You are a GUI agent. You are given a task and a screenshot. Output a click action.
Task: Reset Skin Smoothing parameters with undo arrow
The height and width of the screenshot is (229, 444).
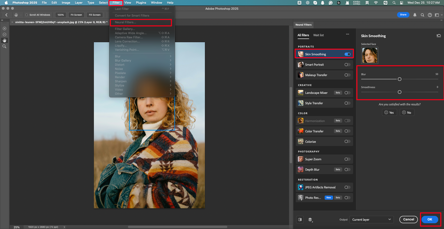[x=438, y=36]
